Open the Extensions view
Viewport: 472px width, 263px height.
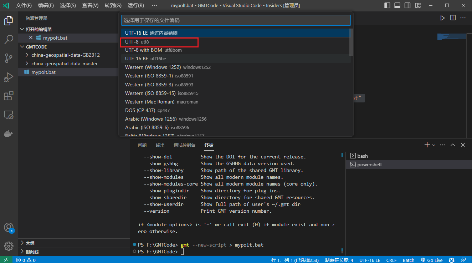[x=9, y=96]
